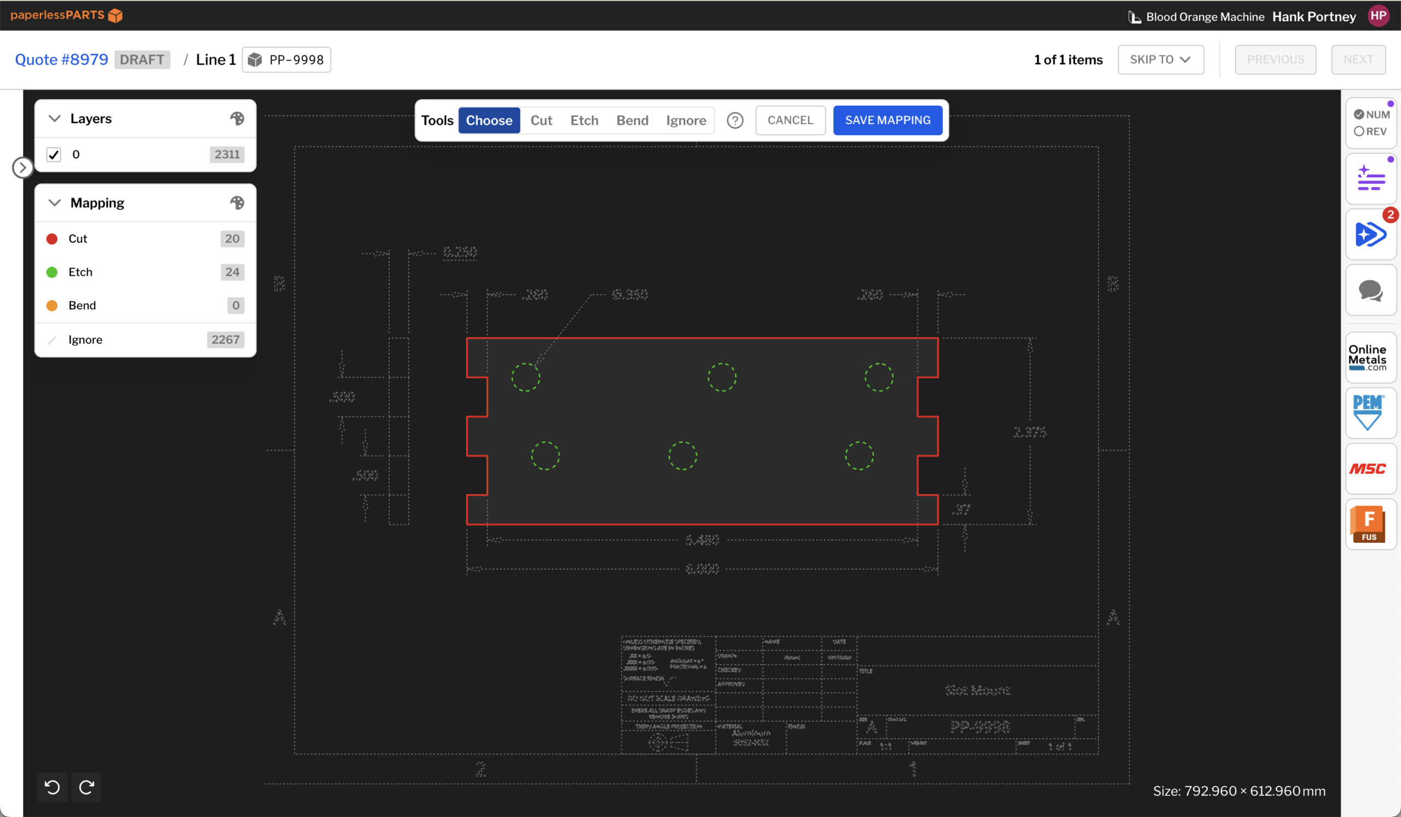Select the Cut tool
The width and height of the screenshot is (1401, 817).
(541, 120)
